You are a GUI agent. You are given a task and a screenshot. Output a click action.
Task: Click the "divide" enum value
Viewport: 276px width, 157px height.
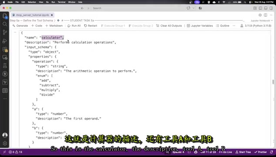pyautogui.click(x=47, y=95)
